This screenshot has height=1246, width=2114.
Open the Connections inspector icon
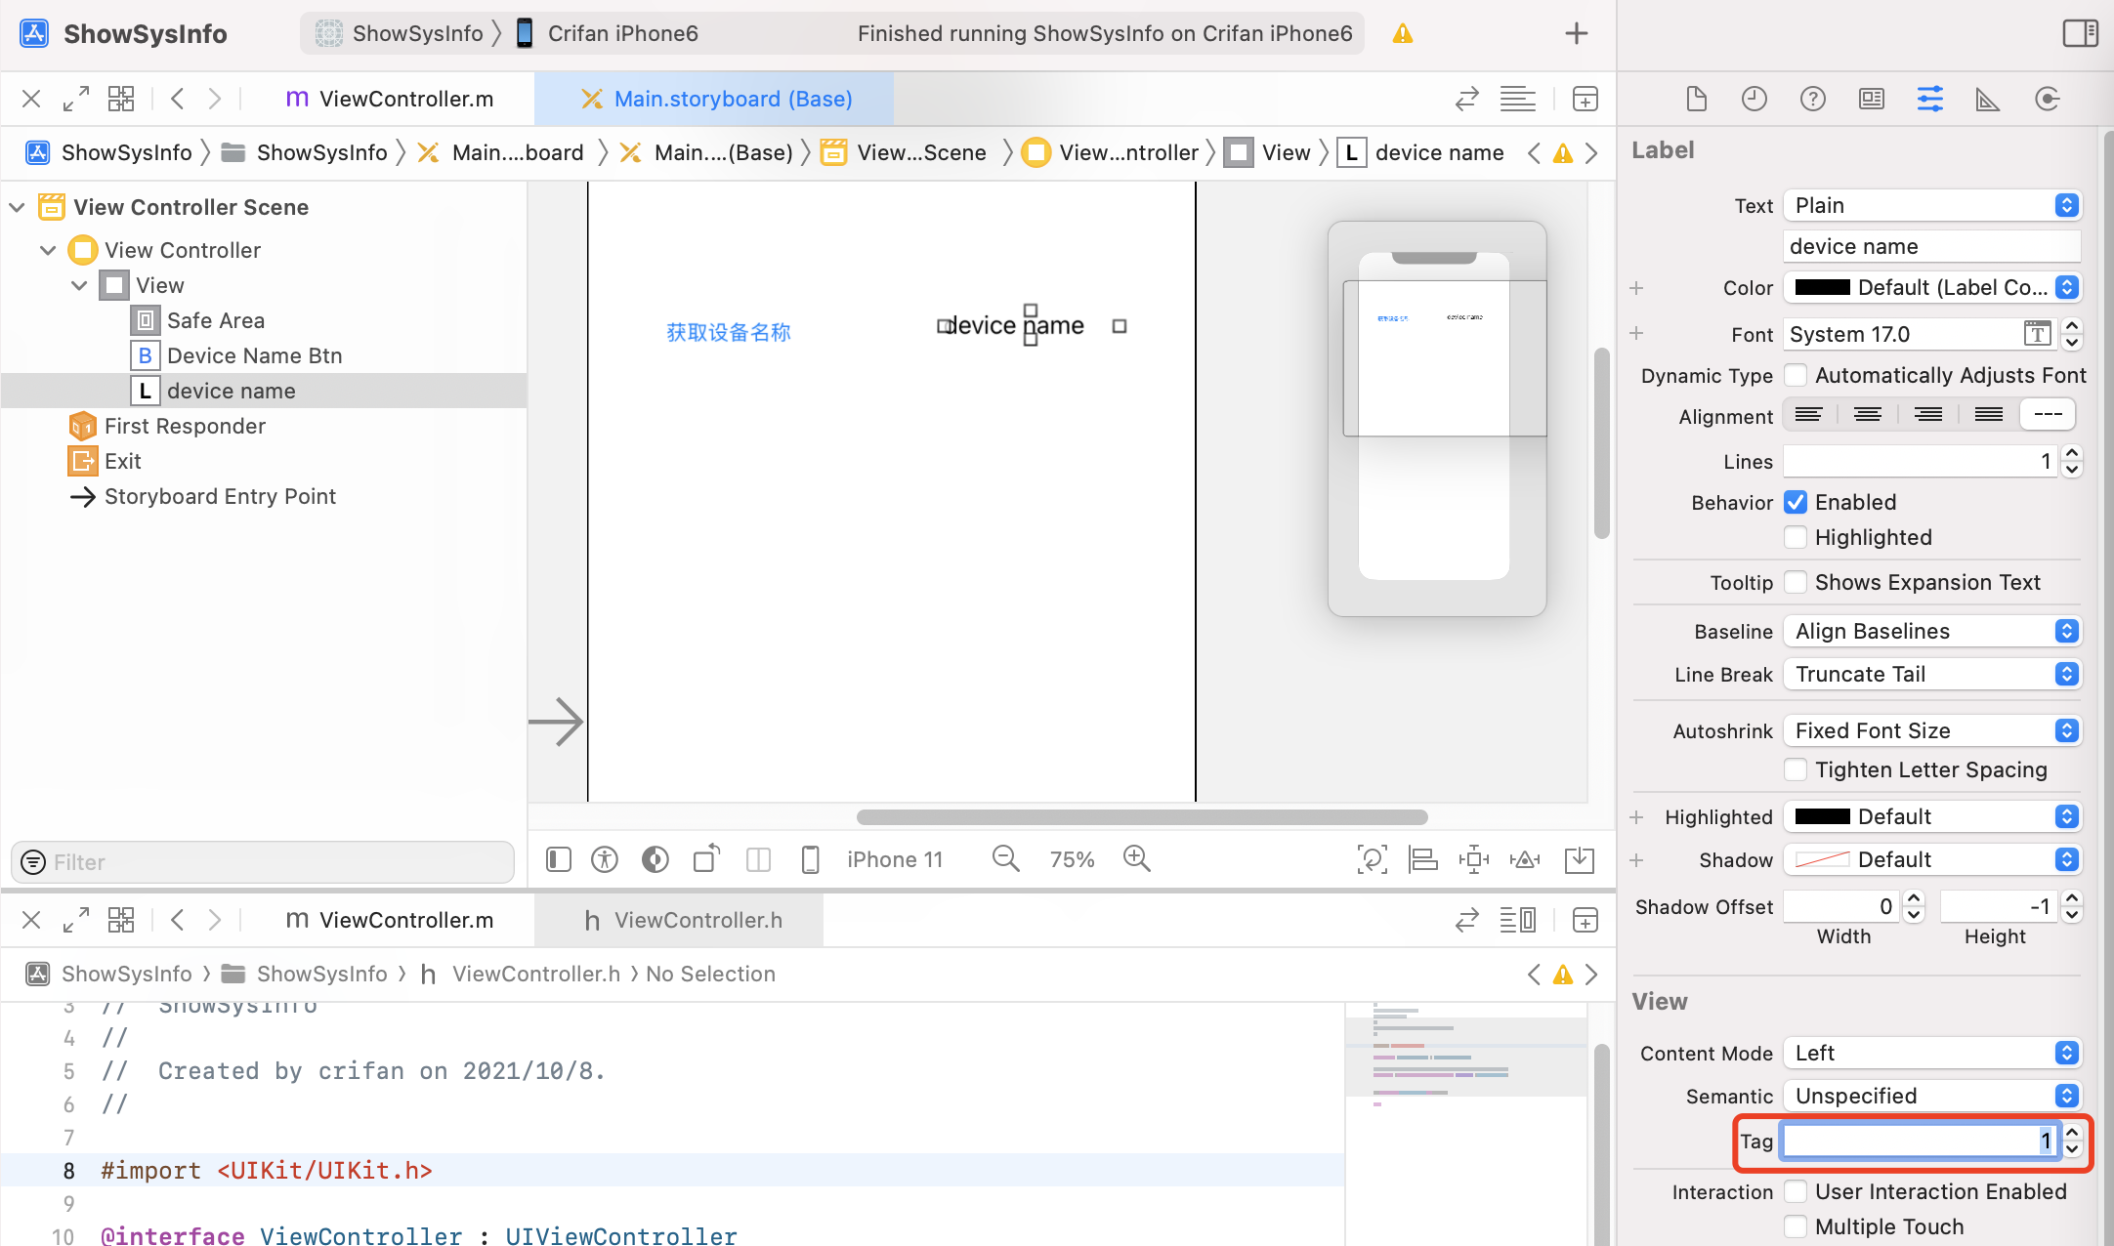pyautogui.click(x=2047, y=99)
